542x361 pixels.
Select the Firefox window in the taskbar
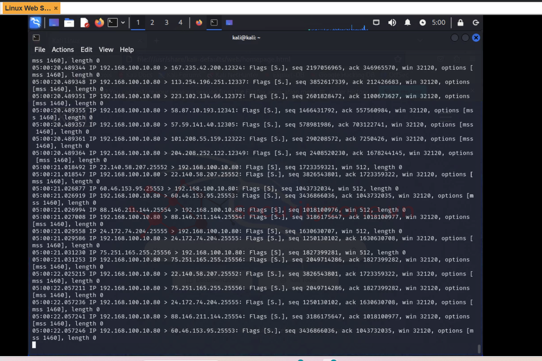(199, 23)
